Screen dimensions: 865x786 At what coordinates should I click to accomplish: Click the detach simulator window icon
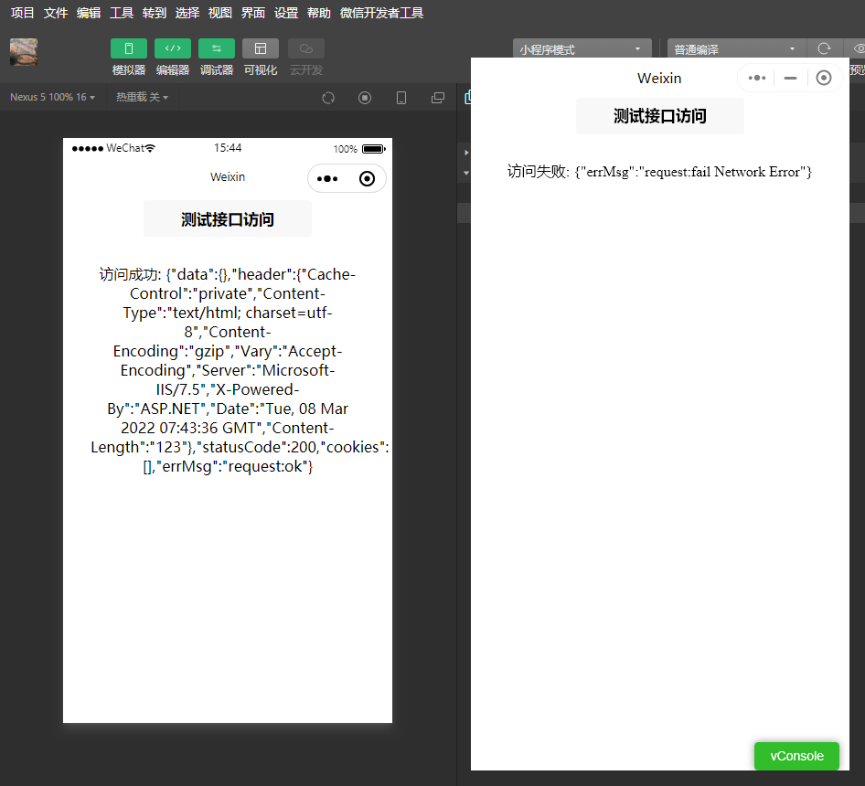tap(438, 98)
